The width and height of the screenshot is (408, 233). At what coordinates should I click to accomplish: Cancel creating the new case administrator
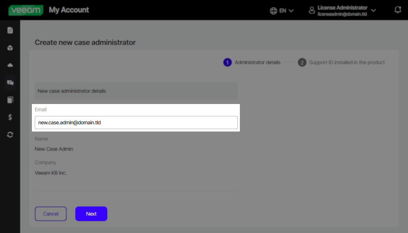(50, 214)
